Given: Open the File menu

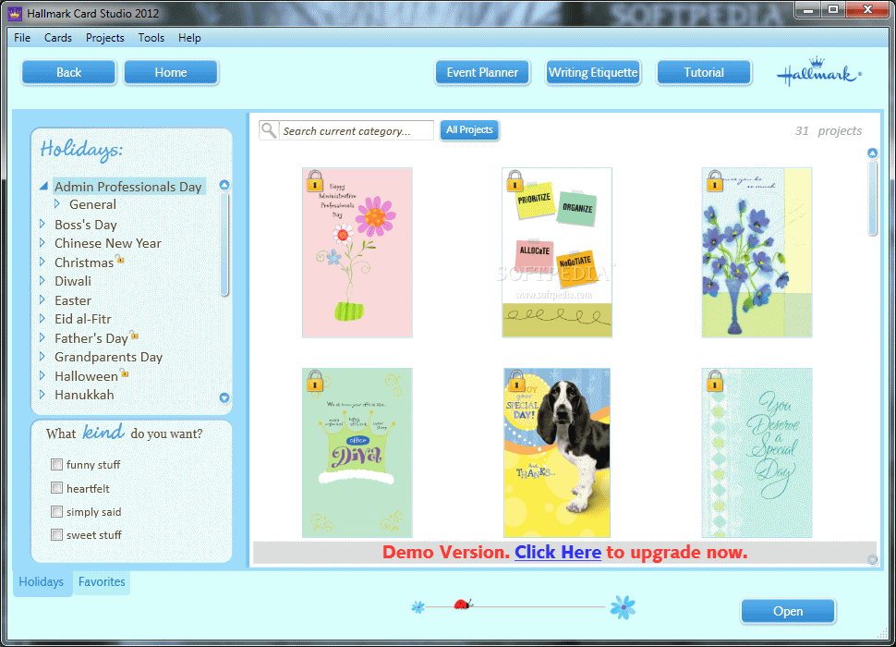Looking at the screenshot, I should click(x=22, y=38).
